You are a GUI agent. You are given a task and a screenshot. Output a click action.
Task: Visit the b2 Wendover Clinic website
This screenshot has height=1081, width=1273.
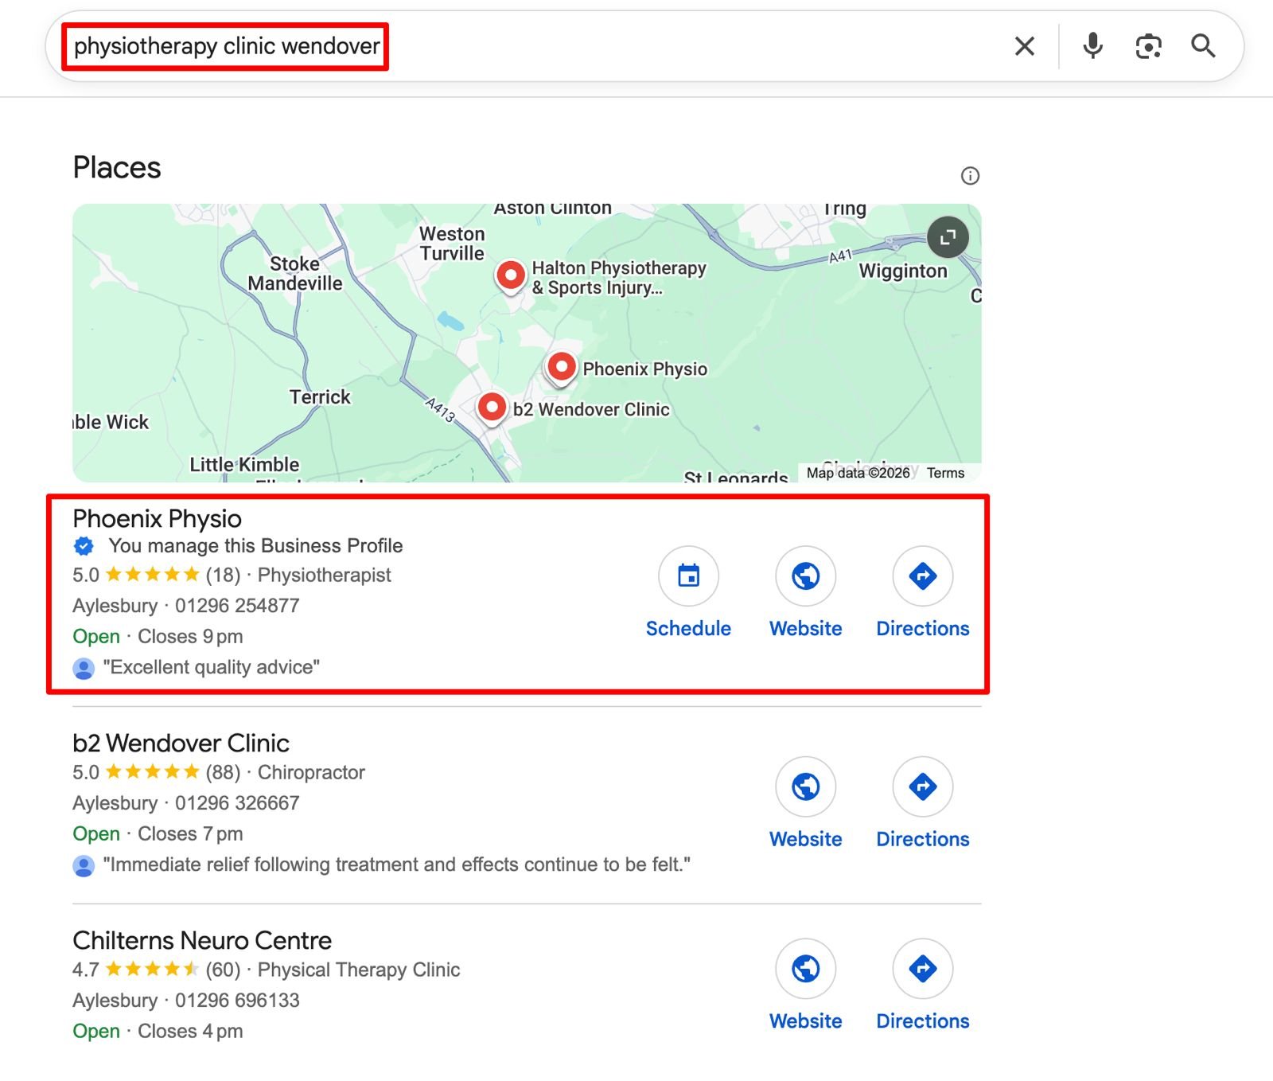tap(805, 786)
